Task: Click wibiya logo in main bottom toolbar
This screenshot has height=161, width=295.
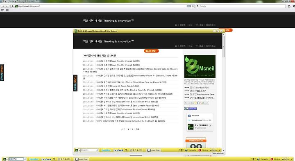Action: click(285, 159)
